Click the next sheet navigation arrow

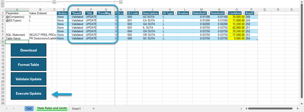click(x=13, y=108)
